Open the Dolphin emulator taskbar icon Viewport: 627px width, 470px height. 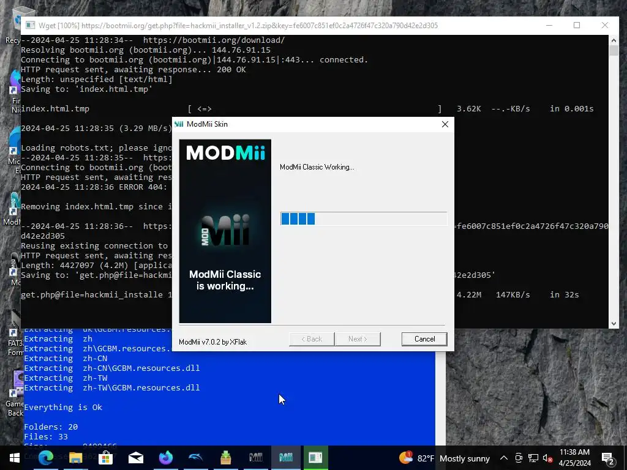tap(195, 458)
